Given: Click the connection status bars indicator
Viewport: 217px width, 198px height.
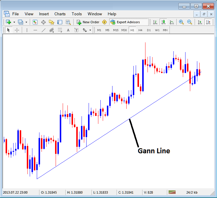Looking at the screenshot, I should pyautogui.click(x=172, y=192).
